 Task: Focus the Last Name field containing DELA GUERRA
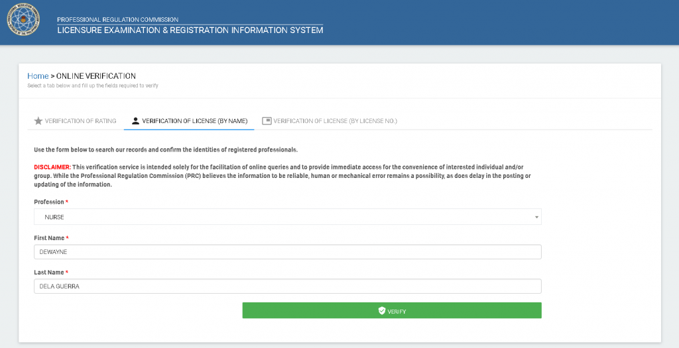[x=288, y=286]
